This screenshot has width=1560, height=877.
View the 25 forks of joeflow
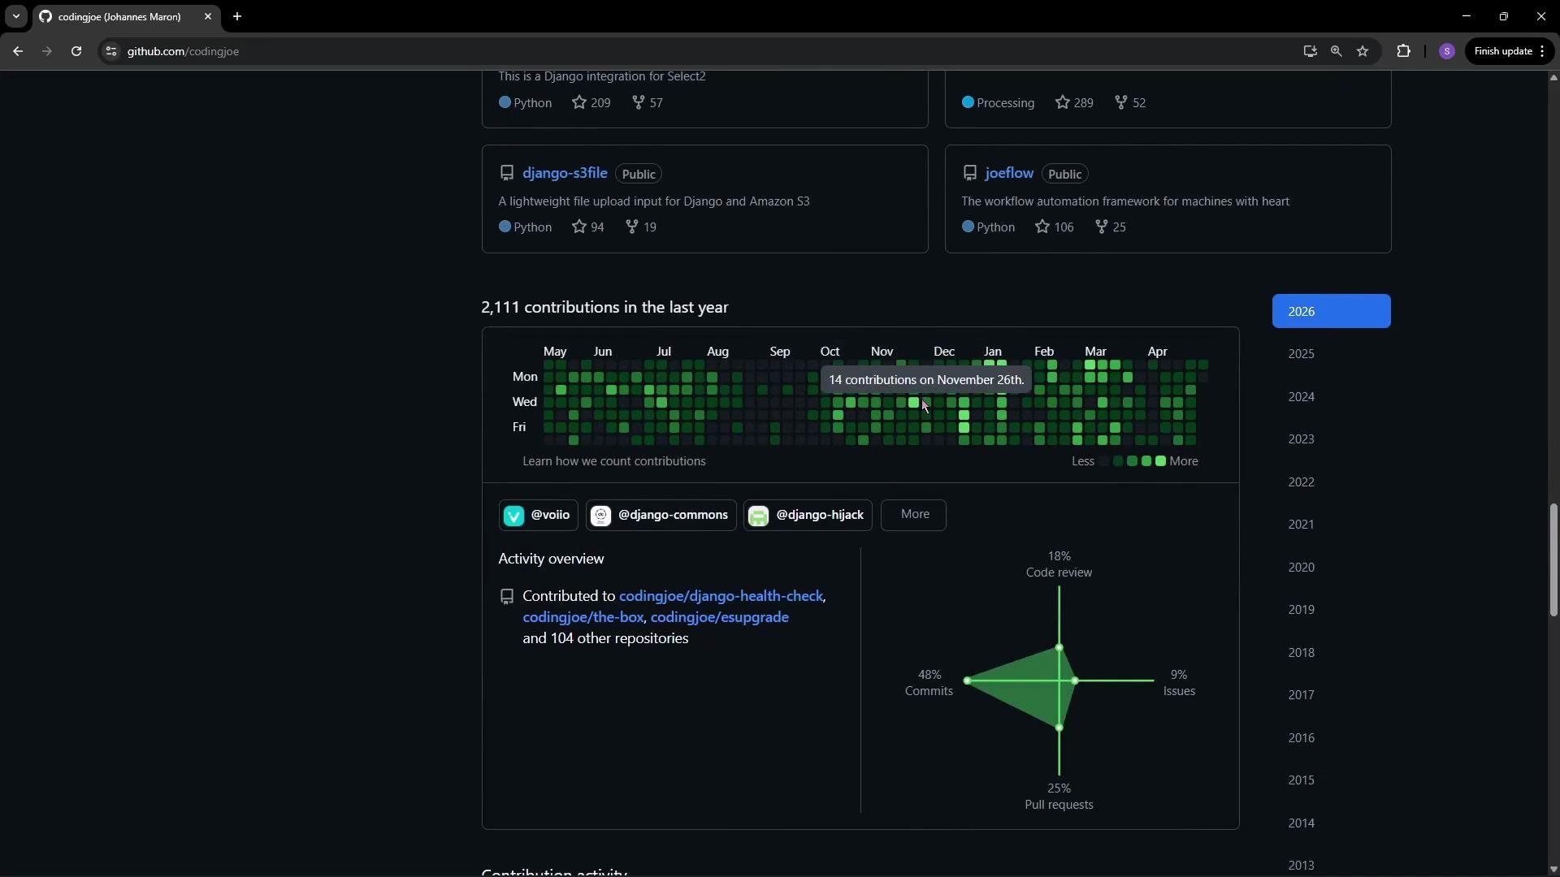[1111, 227]
